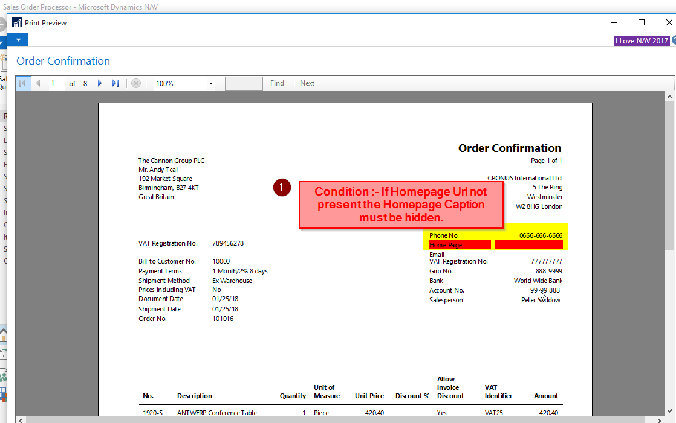Click the search text field before Find
This screenshot has height=423, width=676.
point(243,83)
